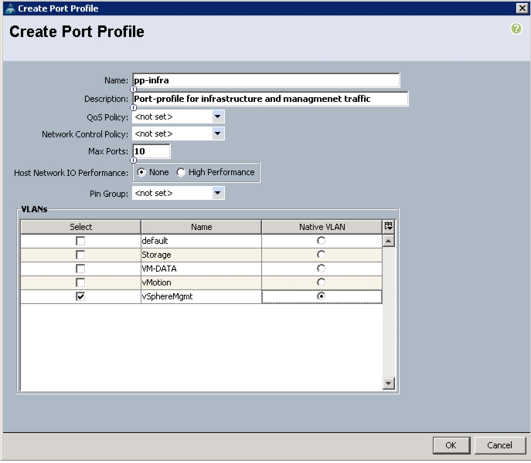Confirm the port profile with OK
531x463 pixels.
tap(451, 445)
